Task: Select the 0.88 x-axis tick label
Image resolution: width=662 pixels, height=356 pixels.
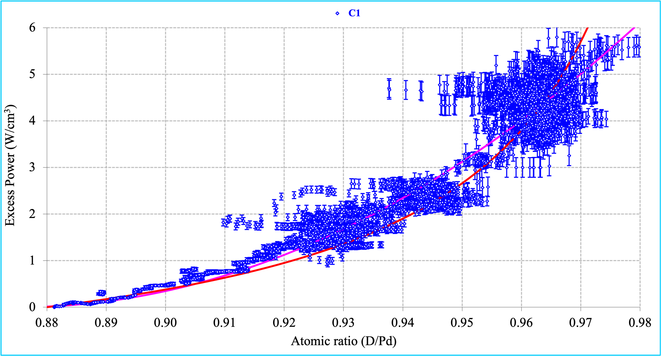Action: (x=47, y=323)
